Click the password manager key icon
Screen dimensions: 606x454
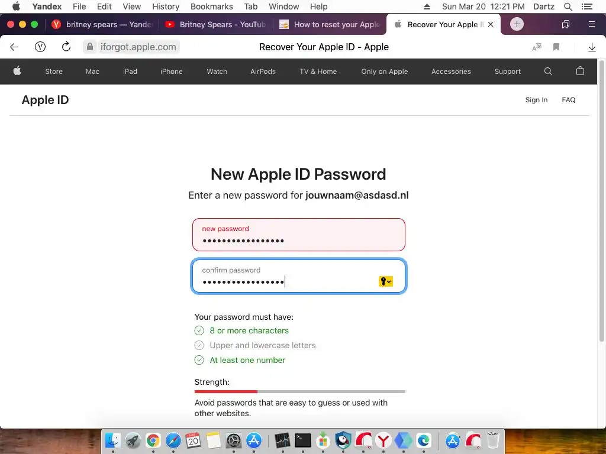point(385,281)
